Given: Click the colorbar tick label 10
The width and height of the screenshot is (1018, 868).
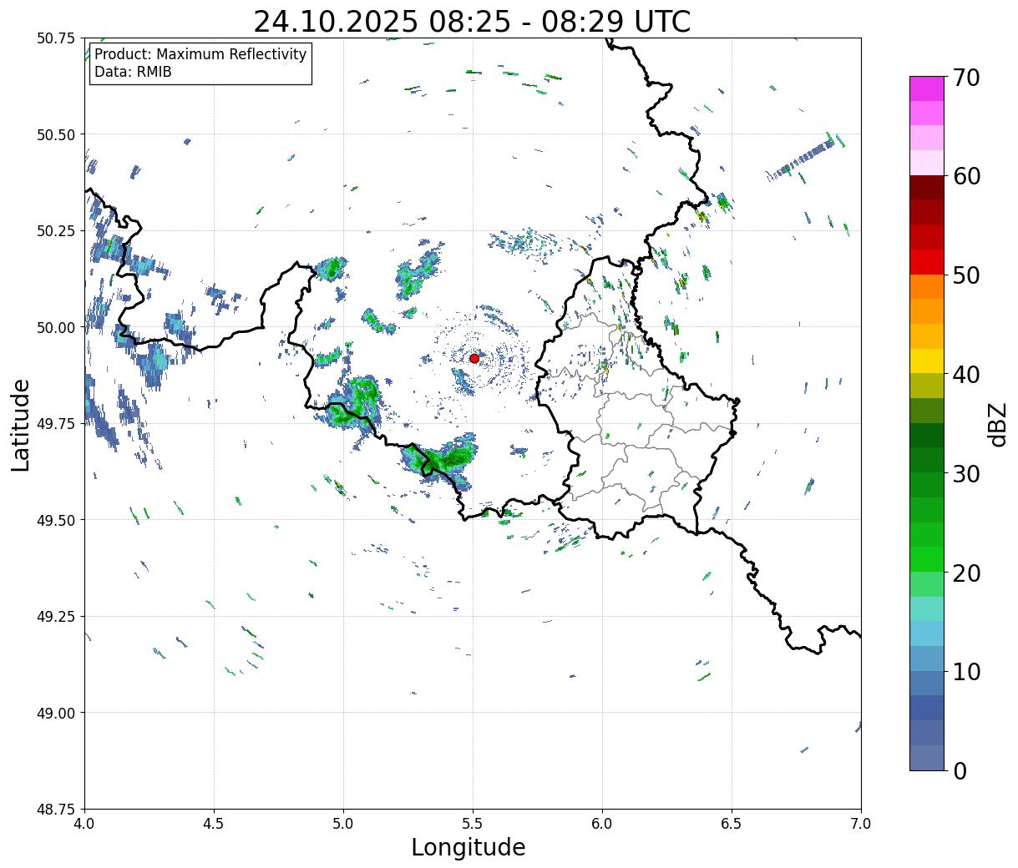Looking at the screenshot, I should [x=966, y=672].
